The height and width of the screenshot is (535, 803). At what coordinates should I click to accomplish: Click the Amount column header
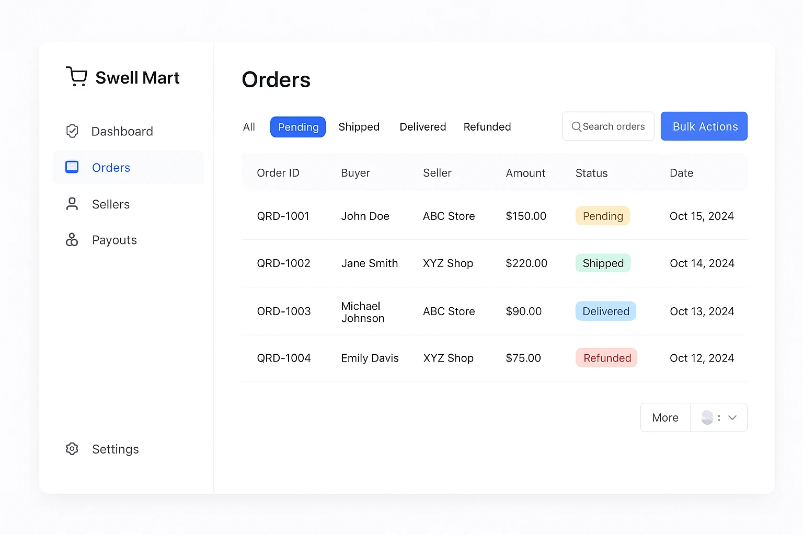[x=525, y=173]
